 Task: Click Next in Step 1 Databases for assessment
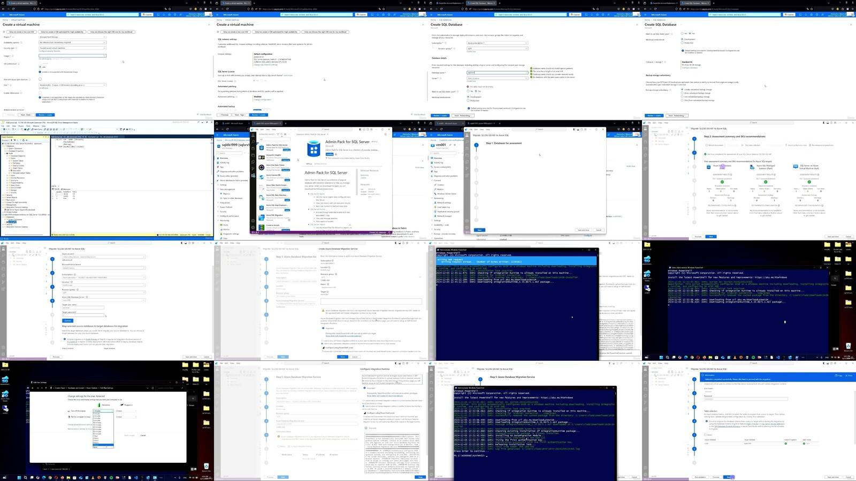click(x=479, y=230)
